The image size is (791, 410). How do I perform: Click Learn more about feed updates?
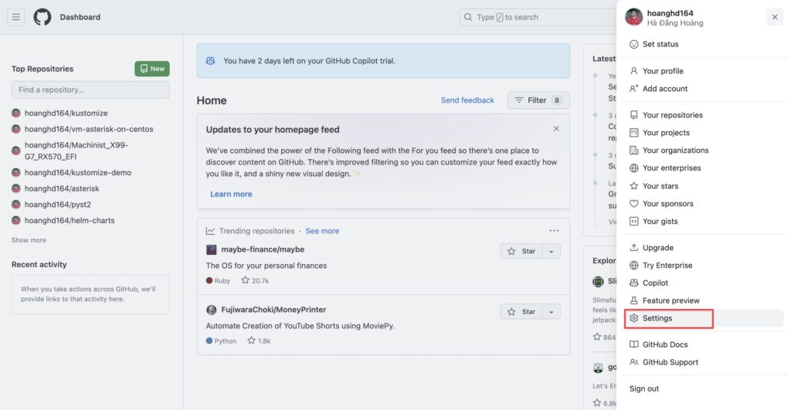click(x=231, y=194)
